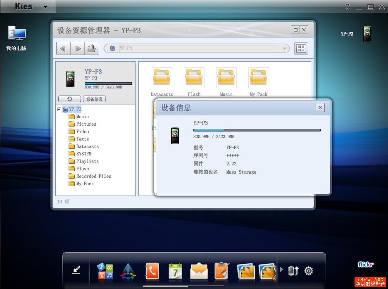This screenshot has height=289, width=388.
Task: Click the refresh button in the device panel
Action: [69, 98]
